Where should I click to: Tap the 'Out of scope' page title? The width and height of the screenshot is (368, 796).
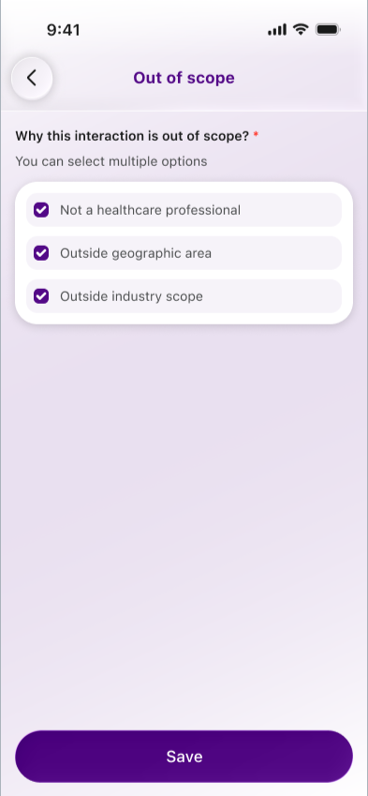pyautogui.click(x=184, y=78)
